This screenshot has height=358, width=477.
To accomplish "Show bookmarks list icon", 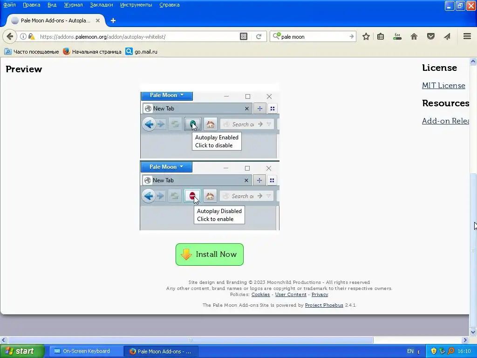I will tap(381, 36).
